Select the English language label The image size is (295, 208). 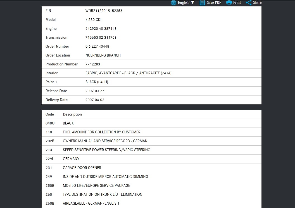click(x=184, y=3)
